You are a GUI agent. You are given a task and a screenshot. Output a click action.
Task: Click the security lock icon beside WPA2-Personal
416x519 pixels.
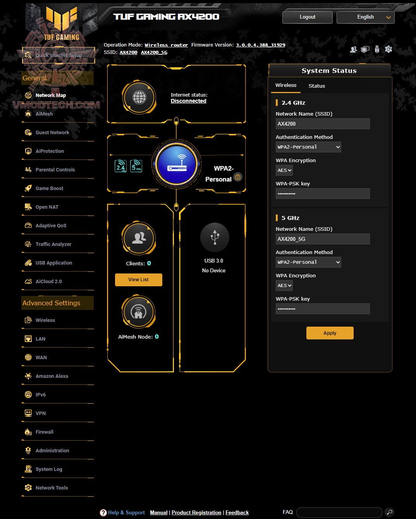[x=238, y=177]
